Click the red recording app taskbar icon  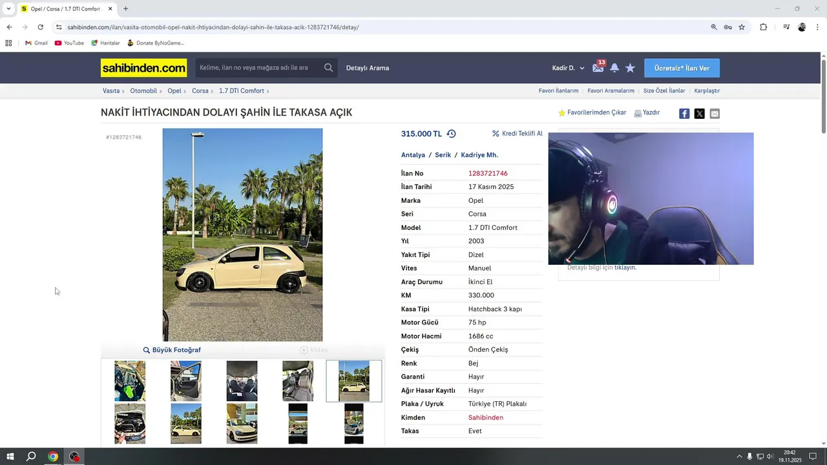[74, 457]
